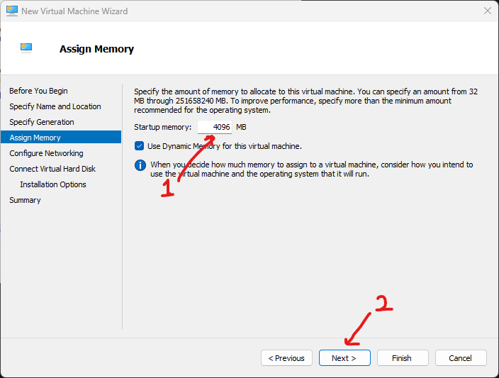
Task: Click the Previous button
Action: click(287, 358)
